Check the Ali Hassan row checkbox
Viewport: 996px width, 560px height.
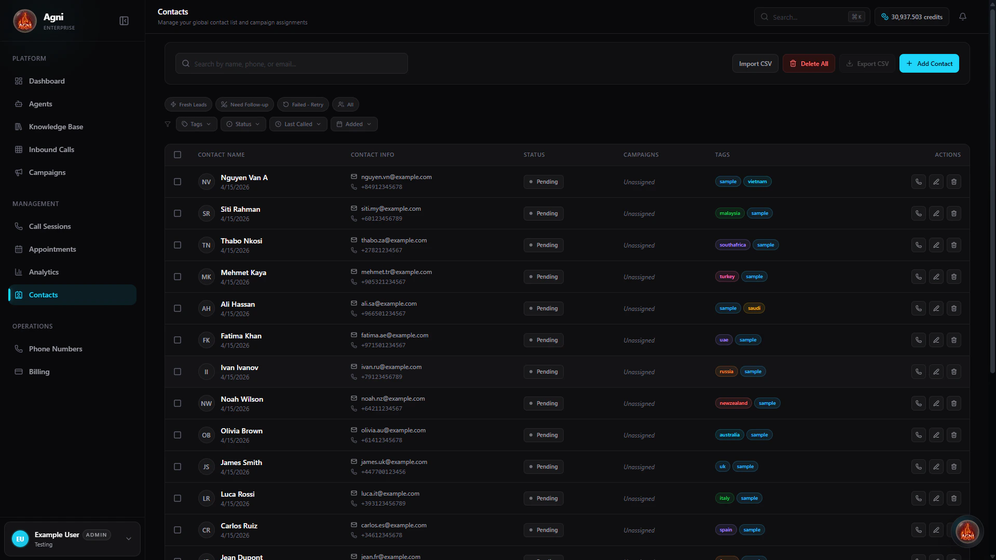coord(178,308)
